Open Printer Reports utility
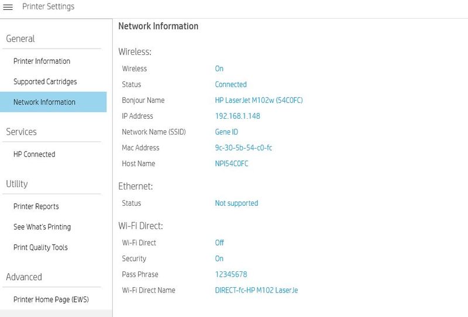Viewport: 468px width, 317px height. 36,206
